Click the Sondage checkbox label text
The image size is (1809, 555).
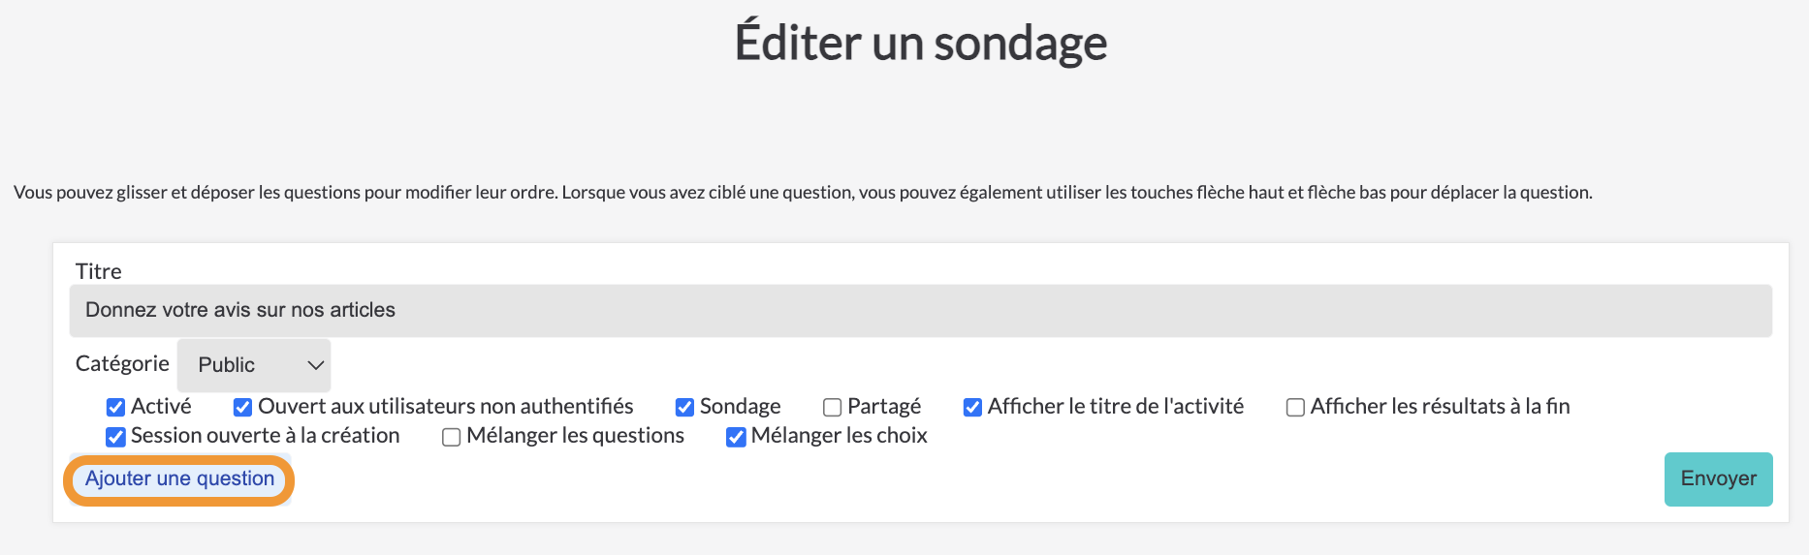click(x=741, y=407)
